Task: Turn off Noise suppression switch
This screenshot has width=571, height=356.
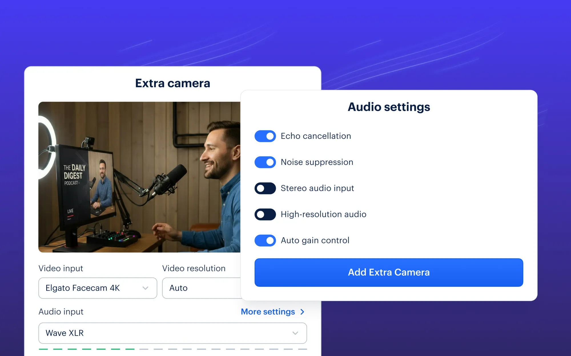Action: pos(265,162)
